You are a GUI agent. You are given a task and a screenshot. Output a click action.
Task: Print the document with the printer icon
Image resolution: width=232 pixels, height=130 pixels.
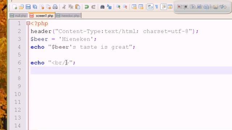point(55,7)
